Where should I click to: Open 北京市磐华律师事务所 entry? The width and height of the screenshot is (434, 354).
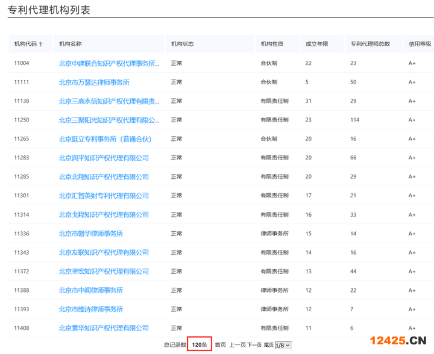[x=90, y=234]
